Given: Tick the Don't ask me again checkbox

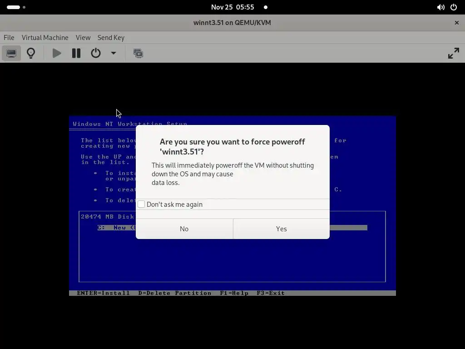Looking at the screenshot, I should tap(141, 204).
